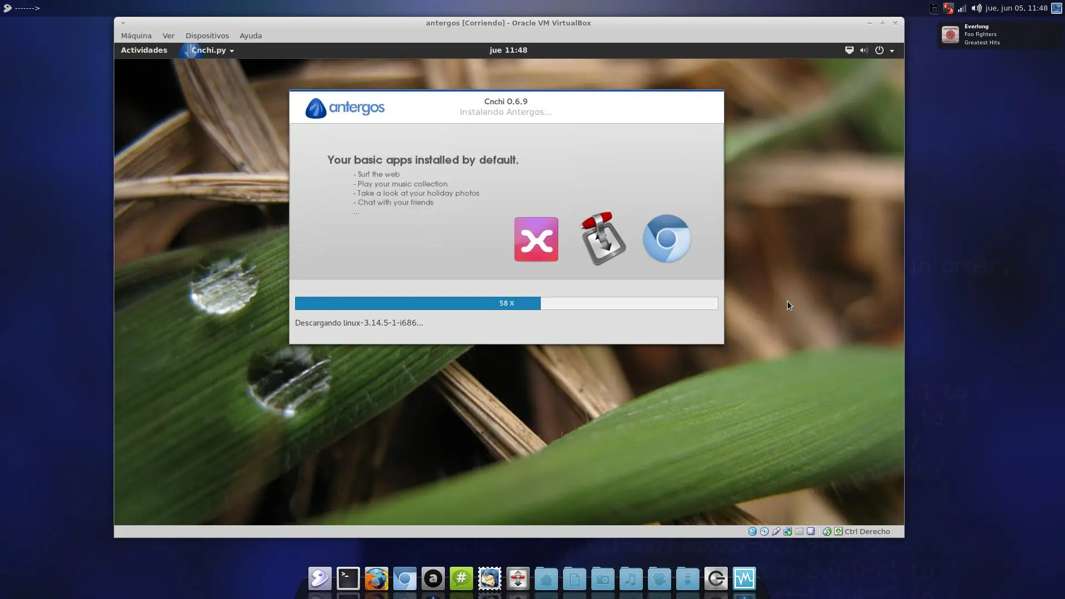This screenshot has height=599, width=1065.
Task: Click the 58 % installation progress bar
Action: pyautogui.click(x=506, y=303)
